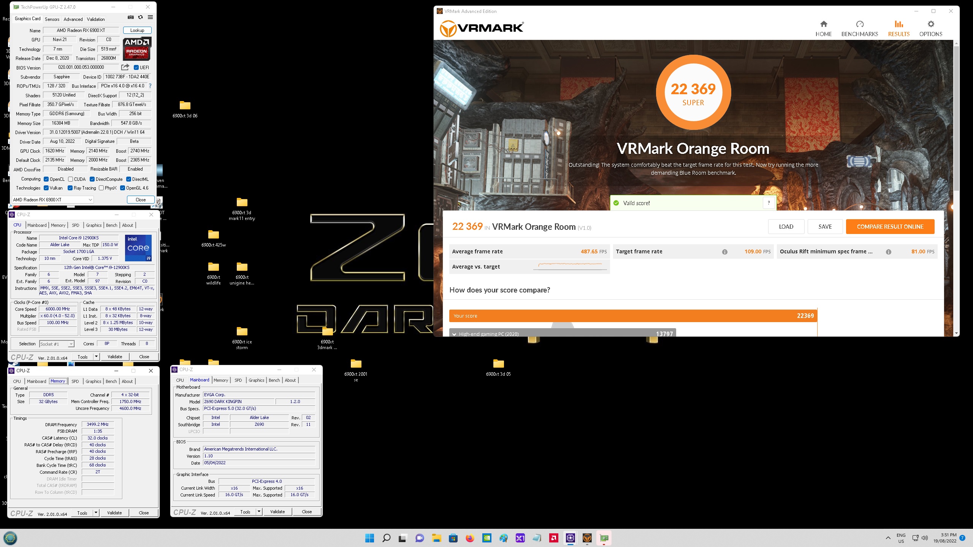The width and height of the screenshot is (973, 547).
Task: Click COMPARE RESULT ONLINE button
Action: [x=890, y=227]
